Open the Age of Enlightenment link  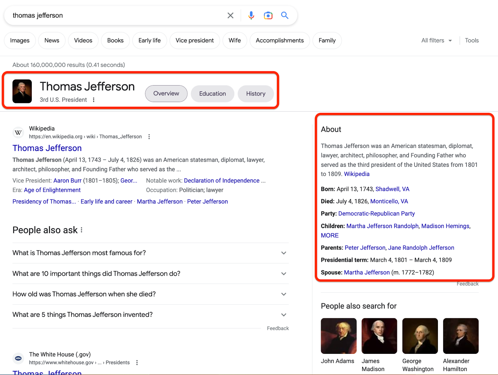click(x=52, y=190)
